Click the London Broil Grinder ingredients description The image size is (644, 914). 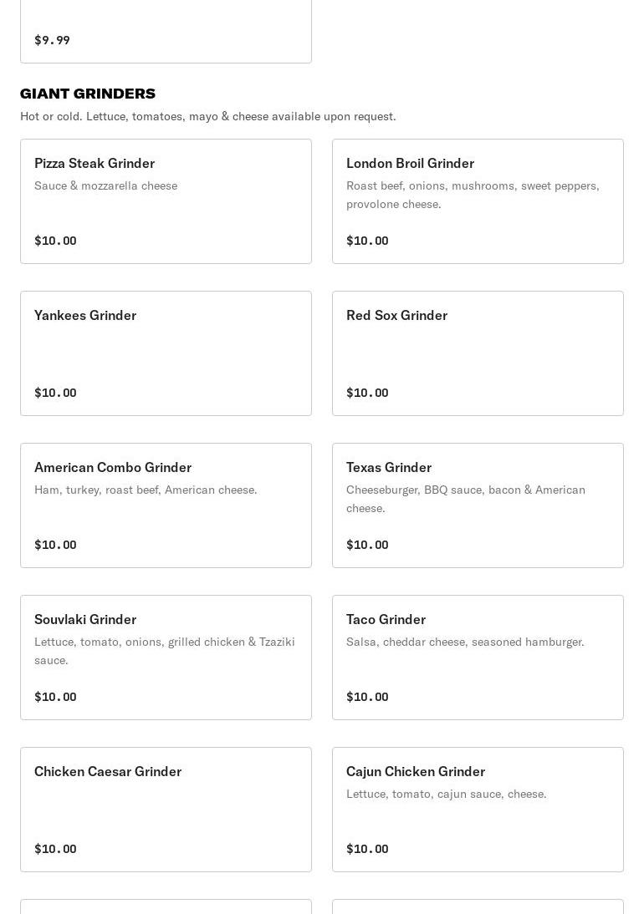pyautogui.click(x=473, y=195)
